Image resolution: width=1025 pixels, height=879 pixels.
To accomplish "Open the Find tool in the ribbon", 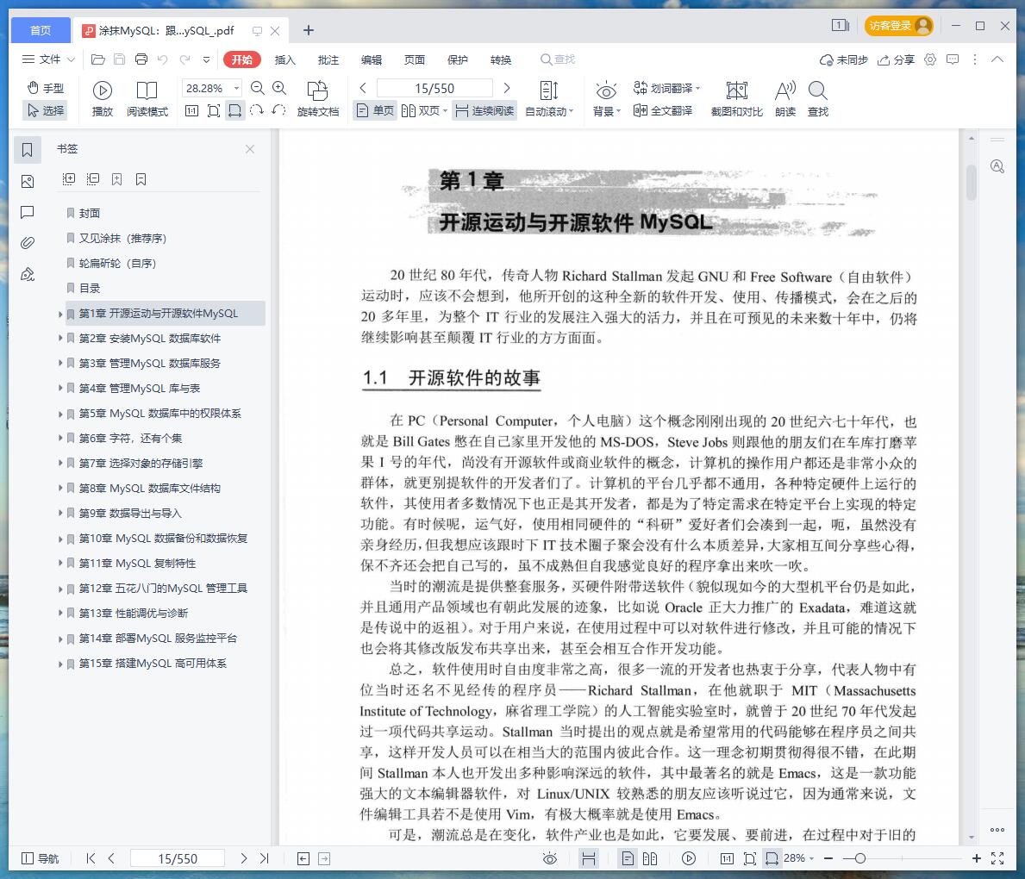I will point(818,99).
